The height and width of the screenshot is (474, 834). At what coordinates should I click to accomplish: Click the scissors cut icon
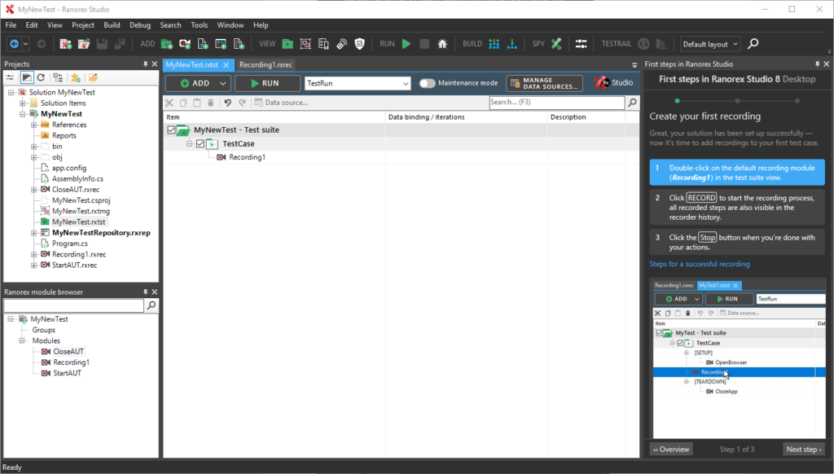tap(169, 103)
